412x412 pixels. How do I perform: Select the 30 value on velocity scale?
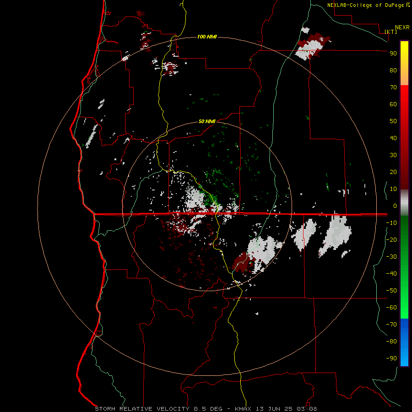tap(393, 155)
